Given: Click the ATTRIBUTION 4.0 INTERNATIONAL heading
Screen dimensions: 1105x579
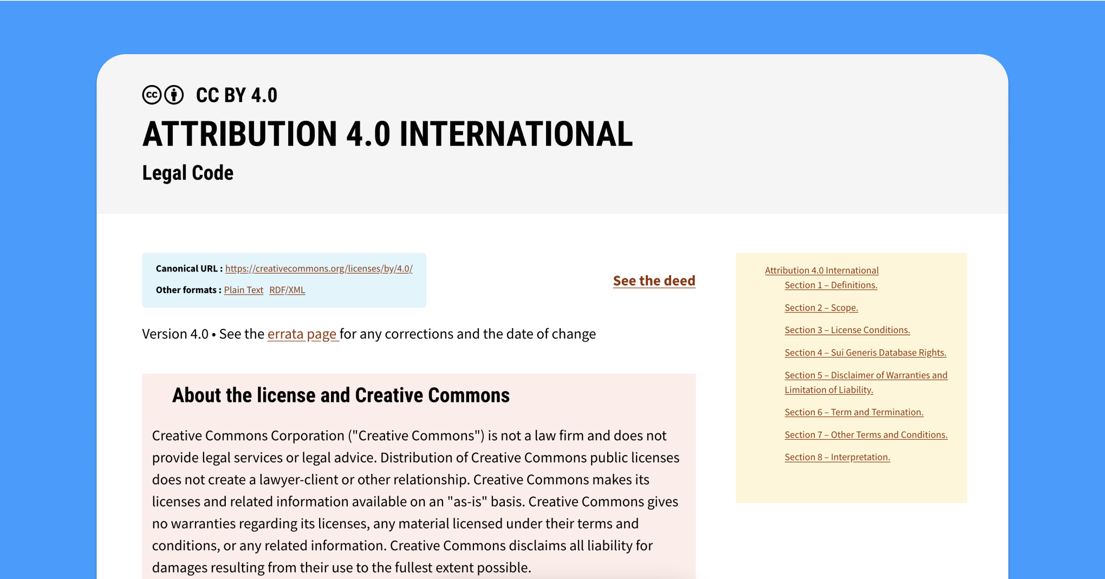Looking at the screenshot, I should [x=387, y=134].
